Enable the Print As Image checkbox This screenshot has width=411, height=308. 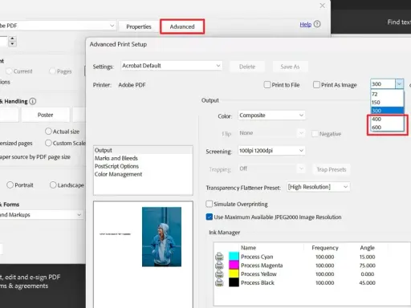[316, 85]
